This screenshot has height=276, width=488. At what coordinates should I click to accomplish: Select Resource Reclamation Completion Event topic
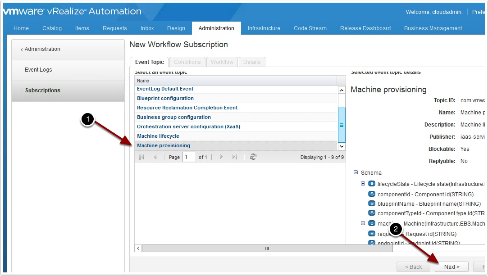pyautogui.click(x=236, y=108)
